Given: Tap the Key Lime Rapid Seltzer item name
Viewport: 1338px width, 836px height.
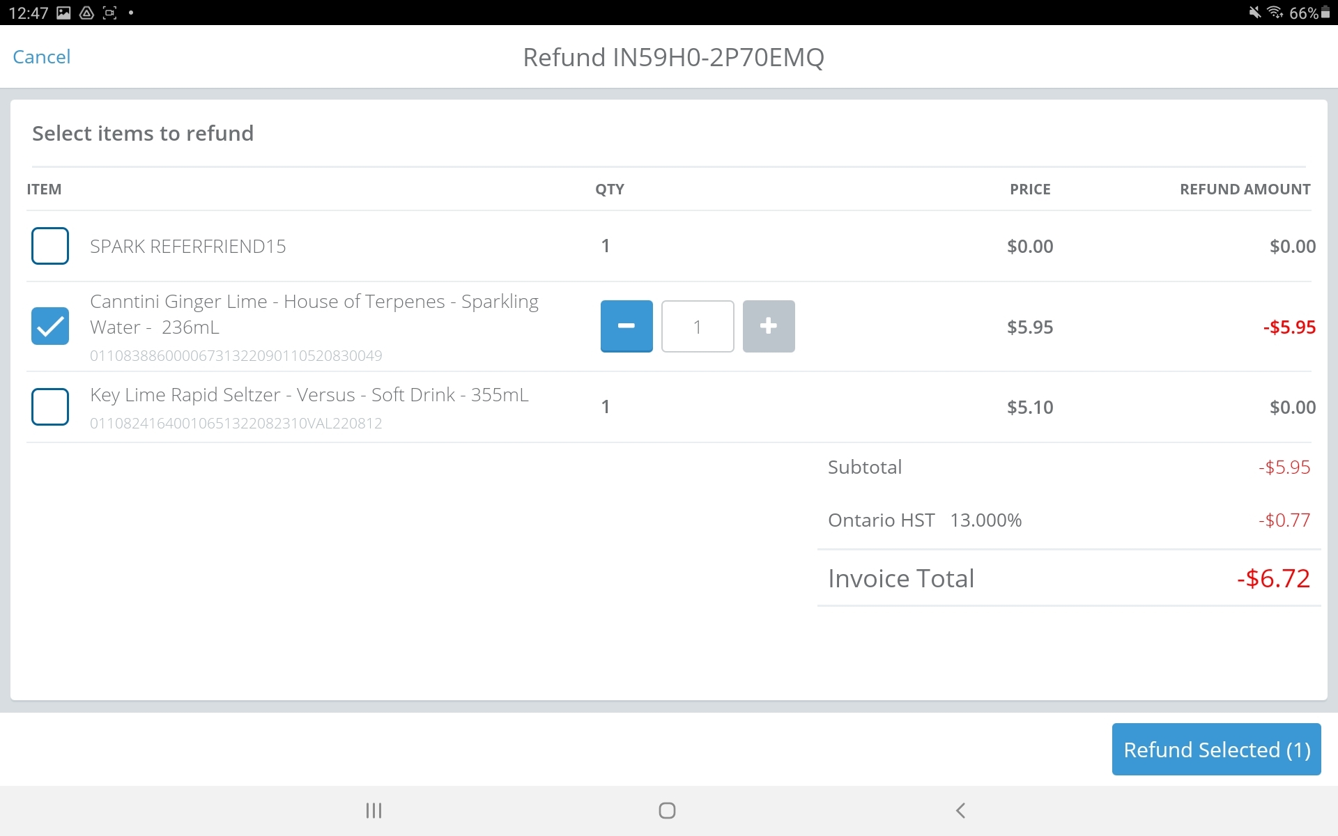Looking at the screenshot, I should (309, 395).
